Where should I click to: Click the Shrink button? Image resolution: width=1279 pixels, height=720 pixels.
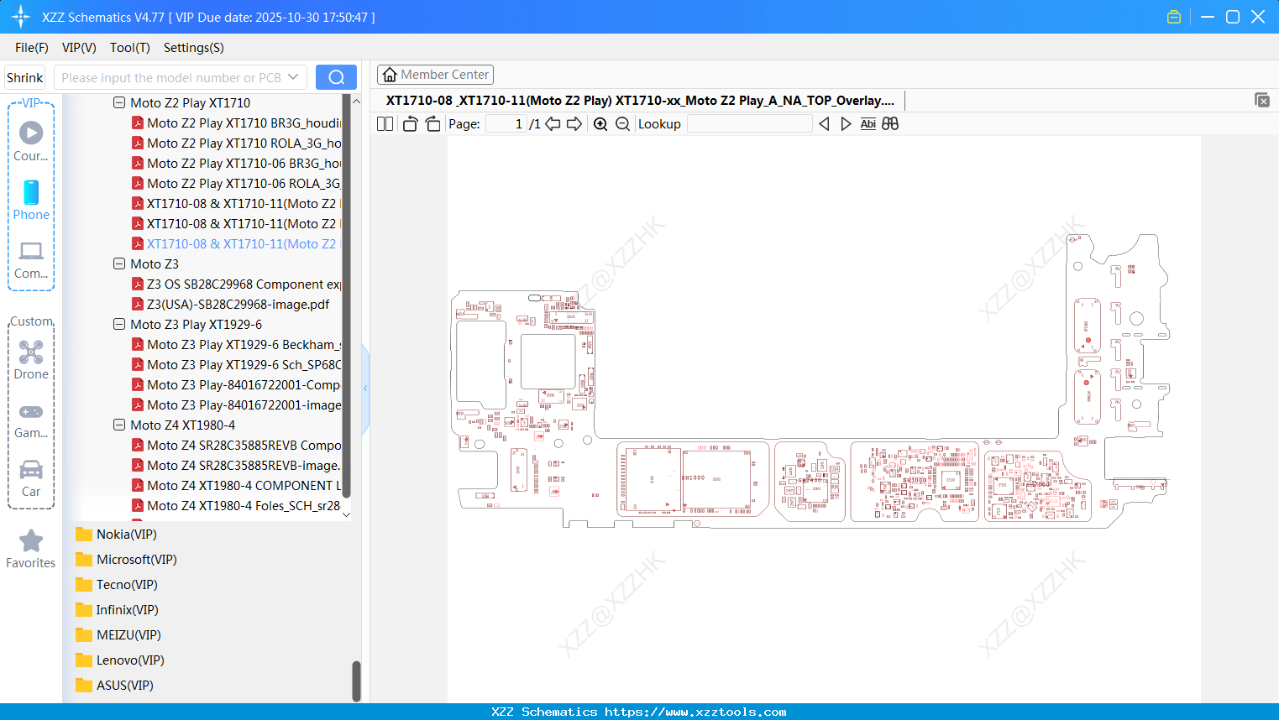25,77
